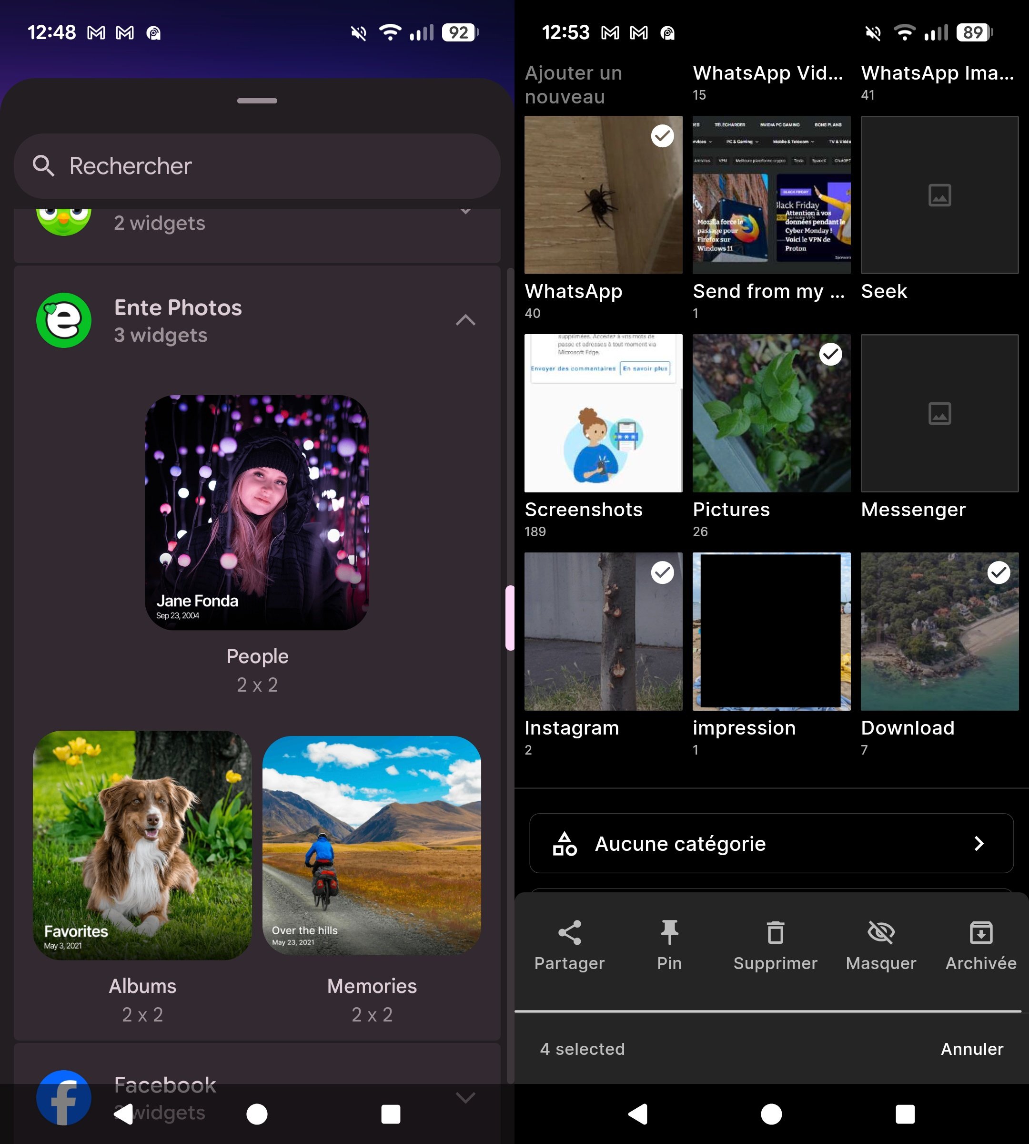Tap the Archivée archive icon
The width and height of the screenshot is (1029, 1144).
tap(981, 933)
